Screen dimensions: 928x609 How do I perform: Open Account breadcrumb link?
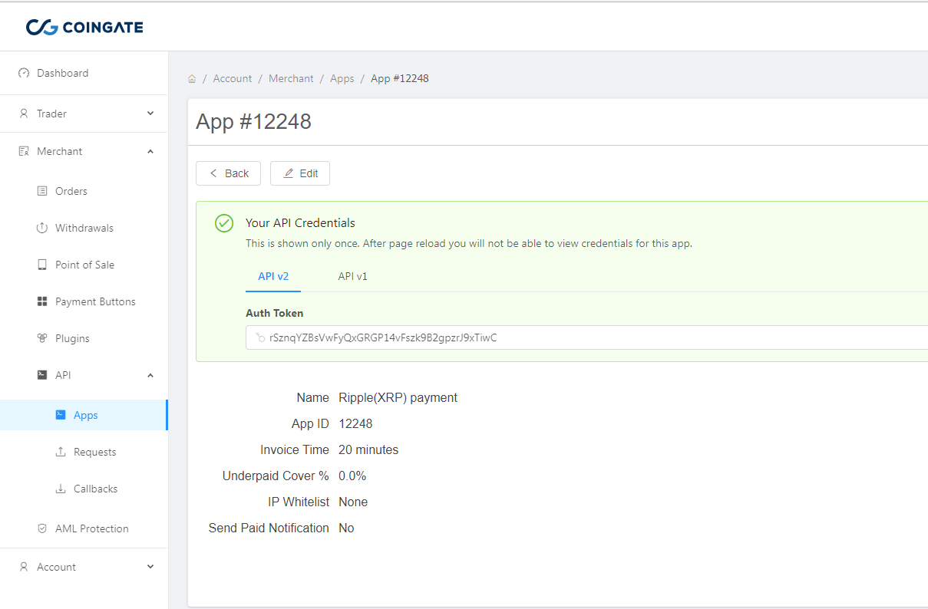click(233, 79)
